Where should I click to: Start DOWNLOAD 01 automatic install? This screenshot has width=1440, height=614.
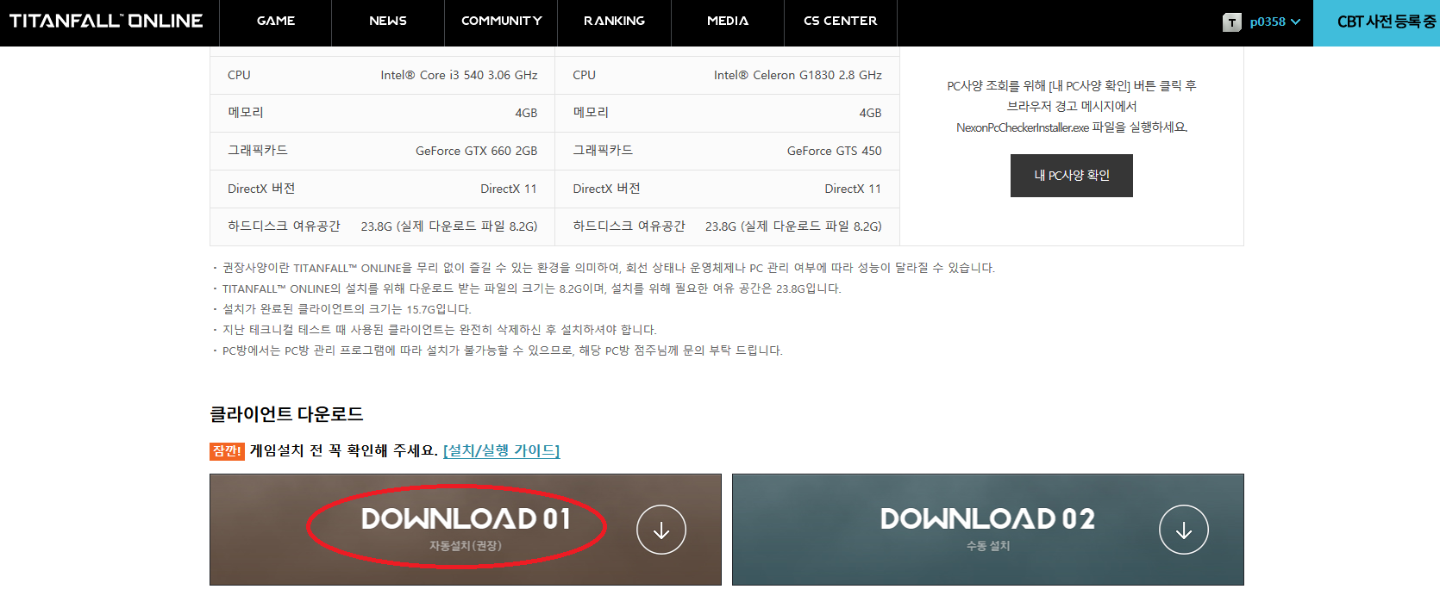click(x=464, y=527)
